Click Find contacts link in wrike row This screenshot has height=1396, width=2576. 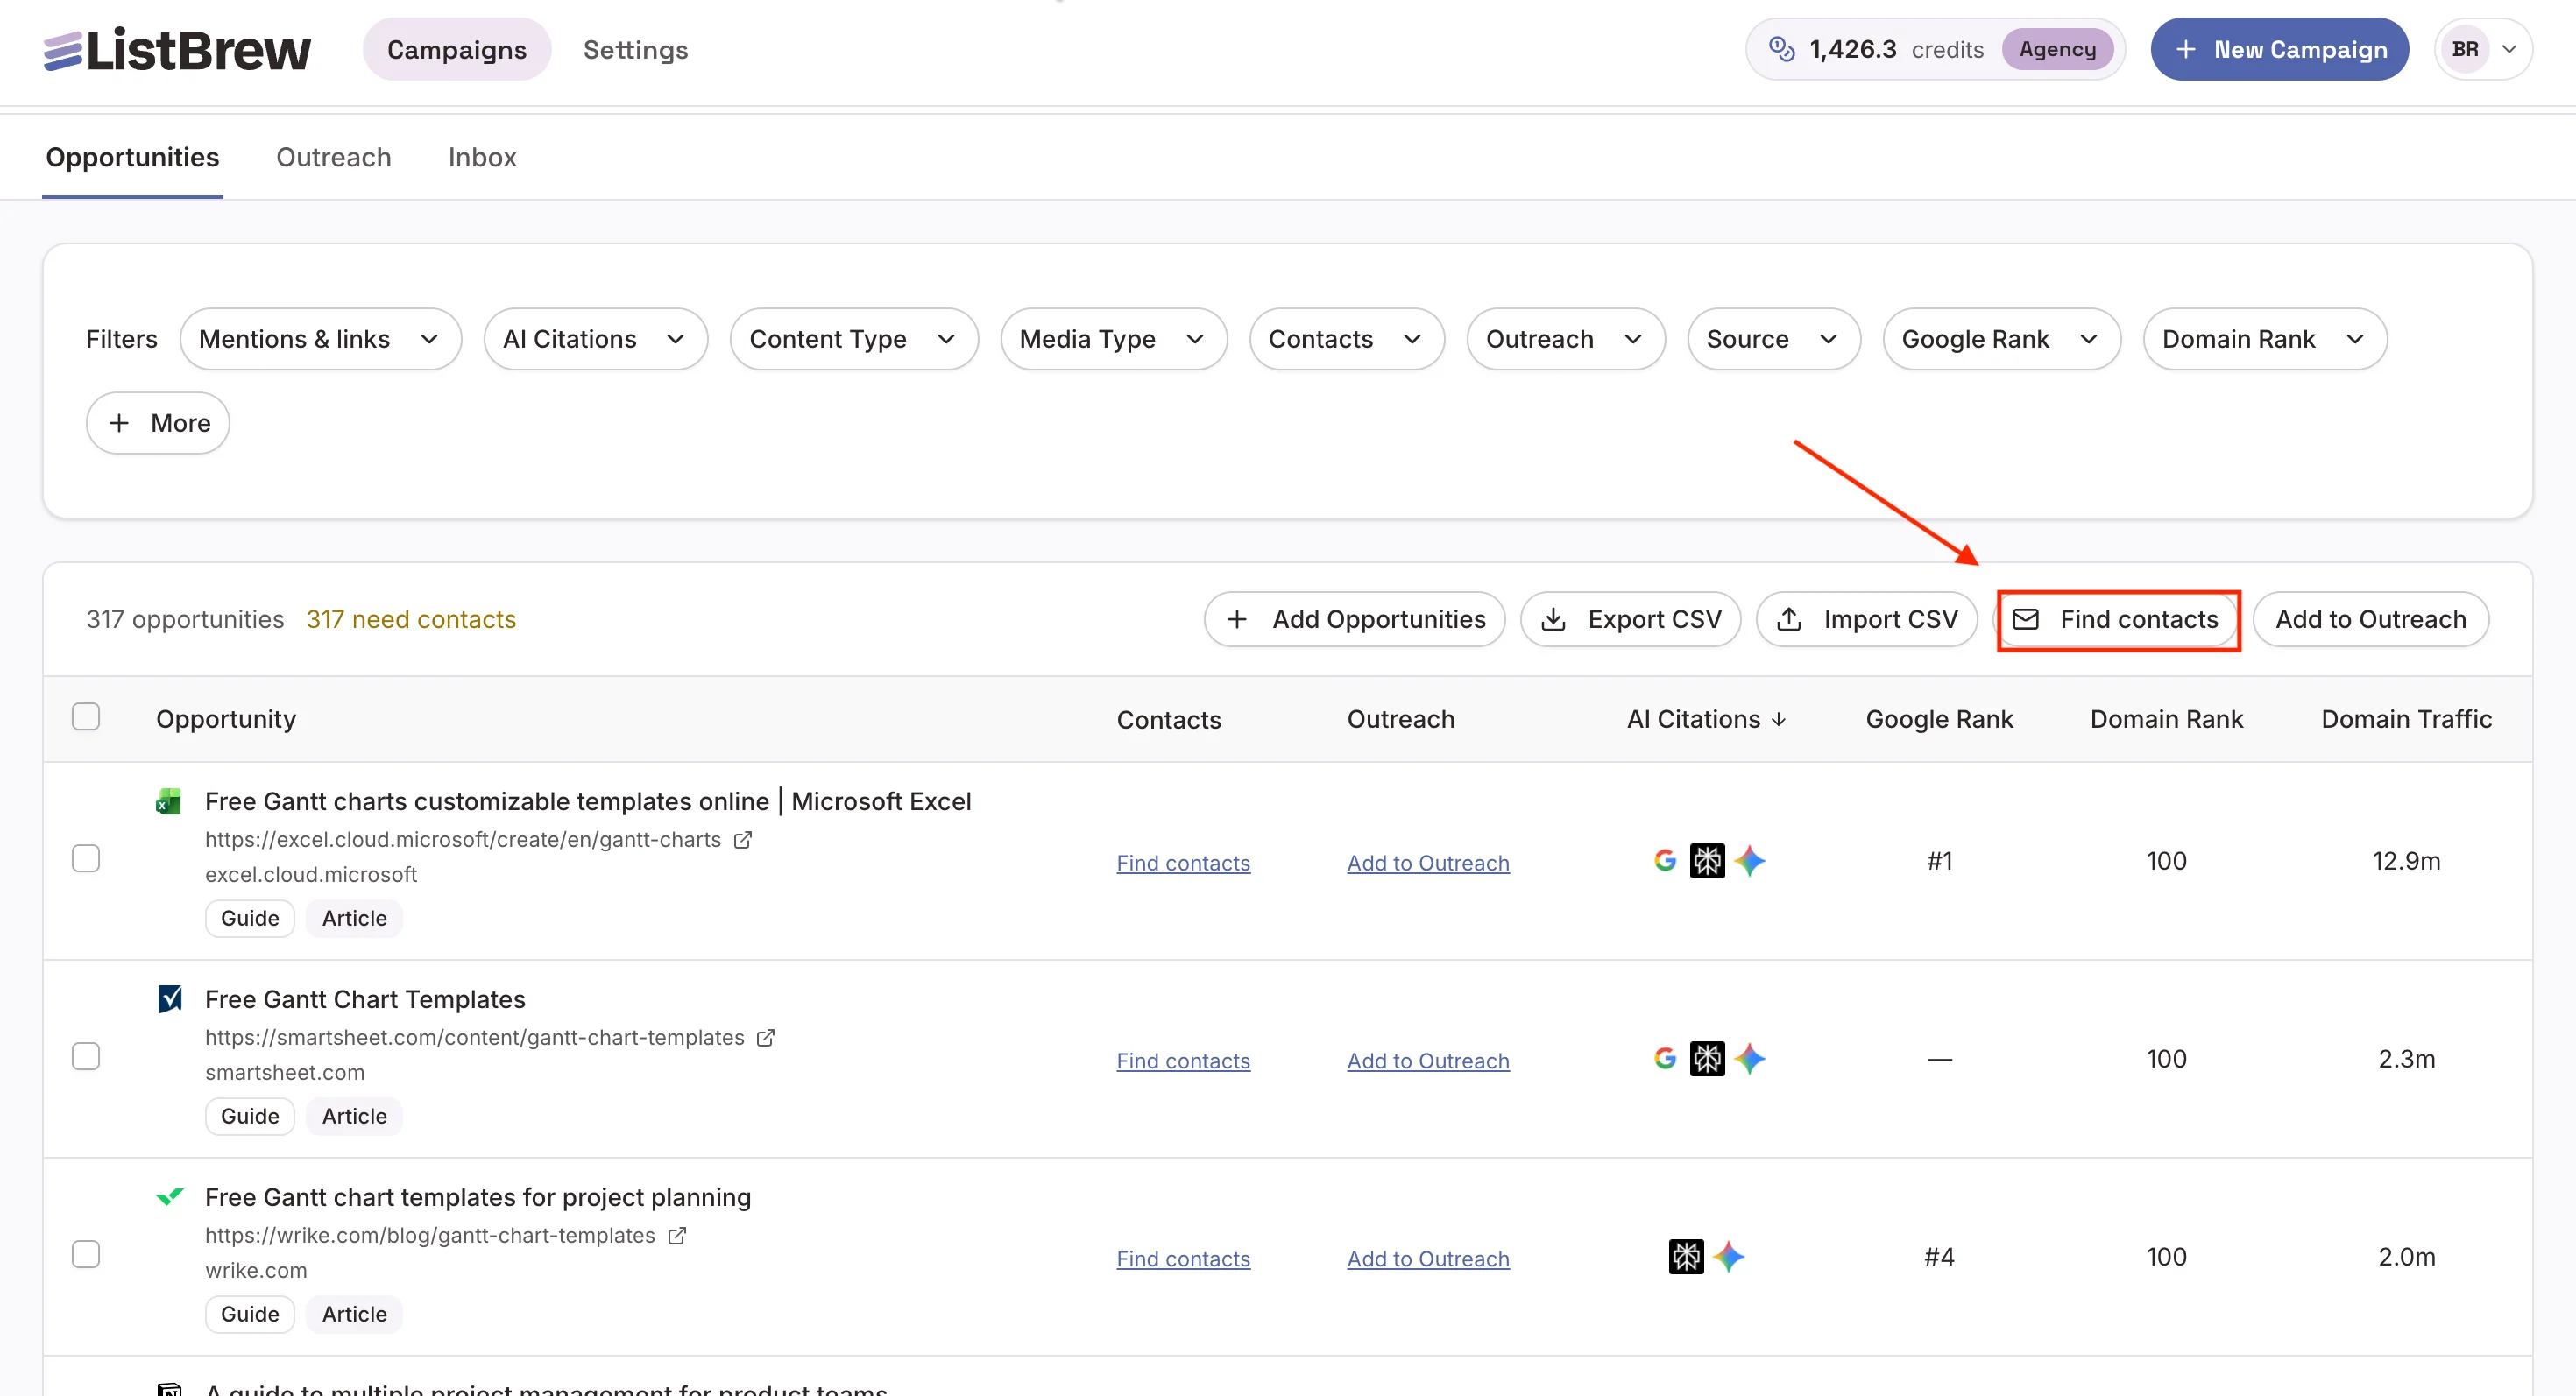pyautogui.click(x=1183, y=1259)
